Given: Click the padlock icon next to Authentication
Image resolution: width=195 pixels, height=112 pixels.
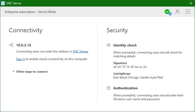Looking at the screenshot, I should (109, 88).
